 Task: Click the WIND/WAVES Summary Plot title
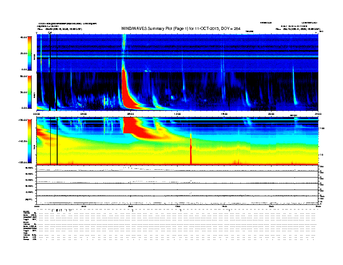181,29
